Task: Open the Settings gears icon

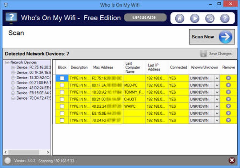Action: (210, 18)
